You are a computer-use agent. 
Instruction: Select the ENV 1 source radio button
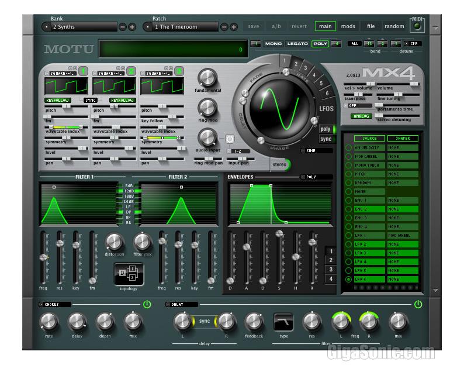point(349,200)
